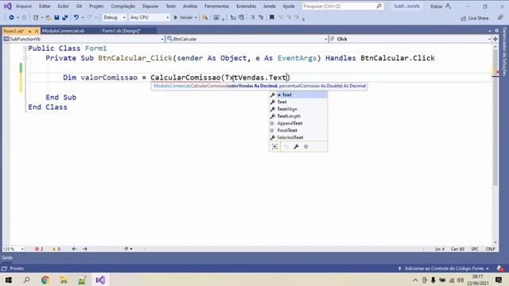Open the Compilação menu
The height and width of the screenshot is (286, 509).
(122, 6)
